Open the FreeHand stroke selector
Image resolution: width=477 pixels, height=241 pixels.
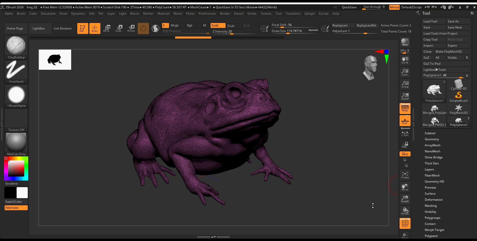click(16, 72)
